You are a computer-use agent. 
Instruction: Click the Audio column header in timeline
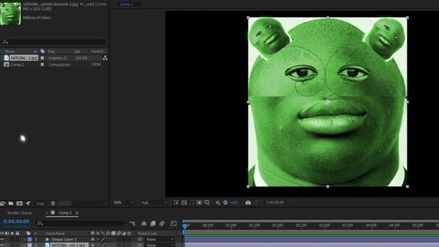click(x=8, y=233)
